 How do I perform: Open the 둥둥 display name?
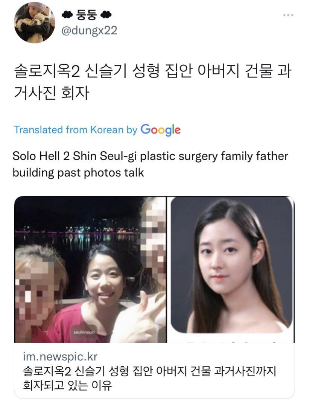pyautogui.click(x=87, y=15)
